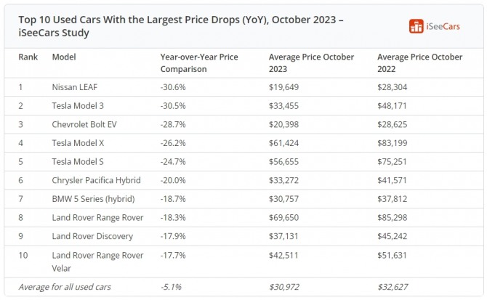Click the iSeeCars logo icon
Image resolution: width=487 pixels, height=300 pixels.
point(416,26)
